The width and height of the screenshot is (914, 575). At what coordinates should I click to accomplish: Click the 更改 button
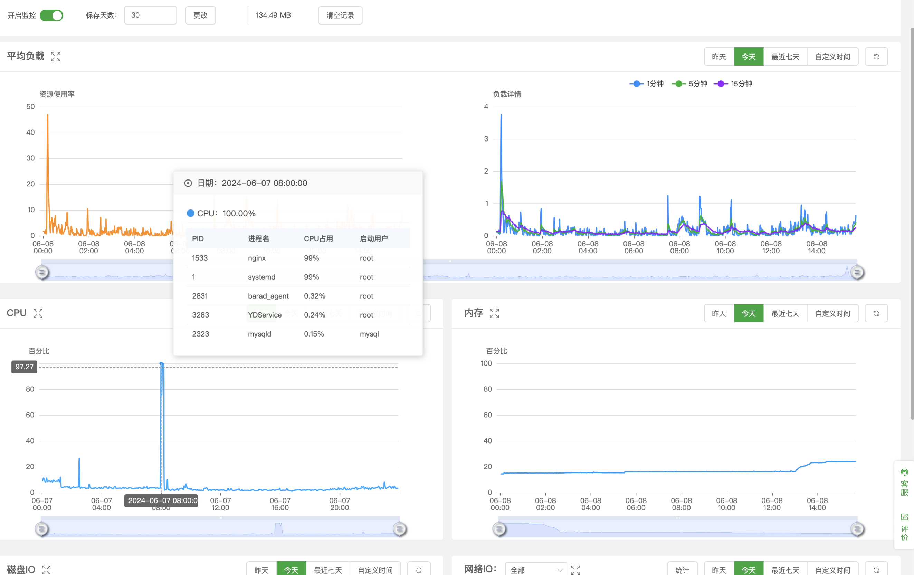click(200, 15)
